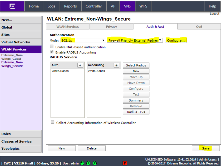
Task: Click New in the RADIUS servers buttons
Action: 136,71
